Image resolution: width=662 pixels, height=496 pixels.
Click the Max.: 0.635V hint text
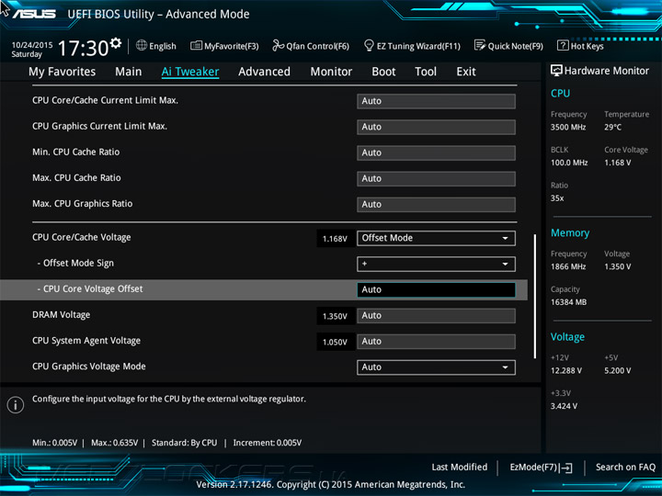click(114, 443)
